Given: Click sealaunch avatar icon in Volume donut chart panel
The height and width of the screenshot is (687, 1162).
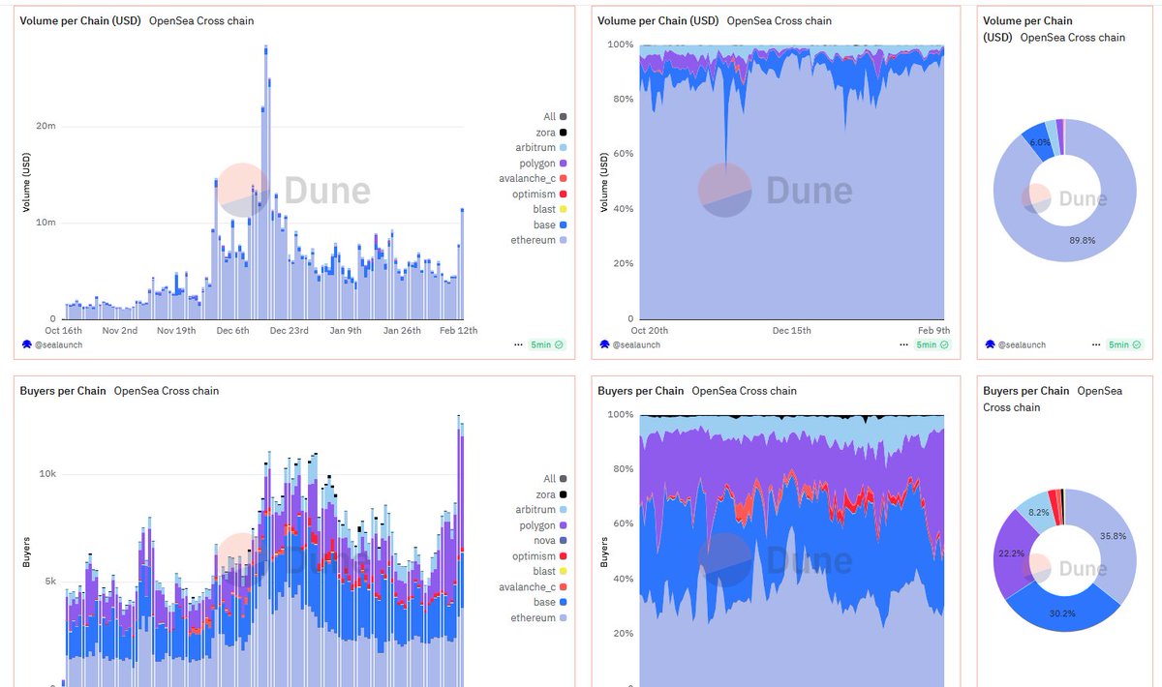Looking at the screenshot, I should [x=990, y=344].
